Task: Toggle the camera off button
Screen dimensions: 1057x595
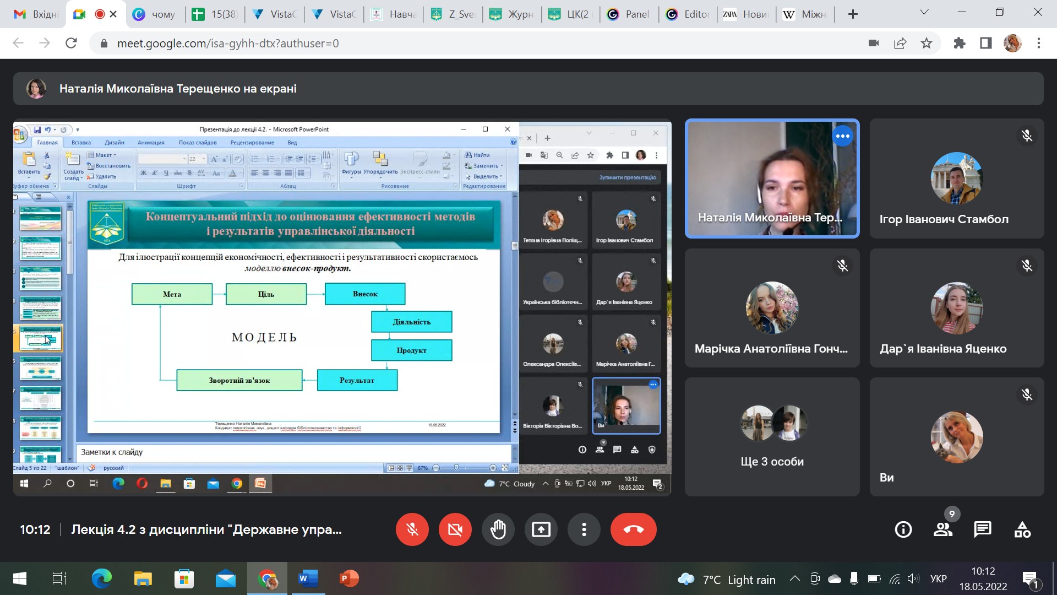Action: [455, 529]
